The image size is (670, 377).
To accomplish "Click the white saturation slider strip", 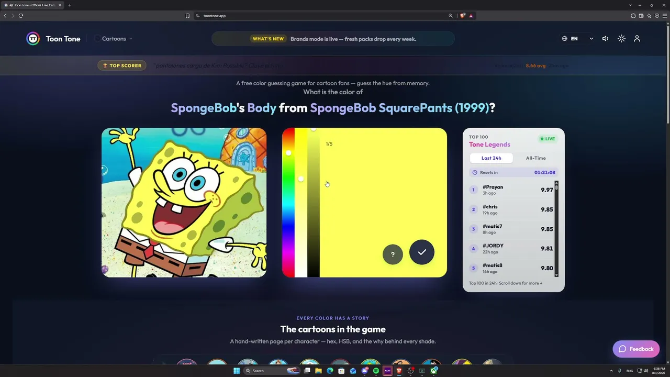I will (300, 203).
